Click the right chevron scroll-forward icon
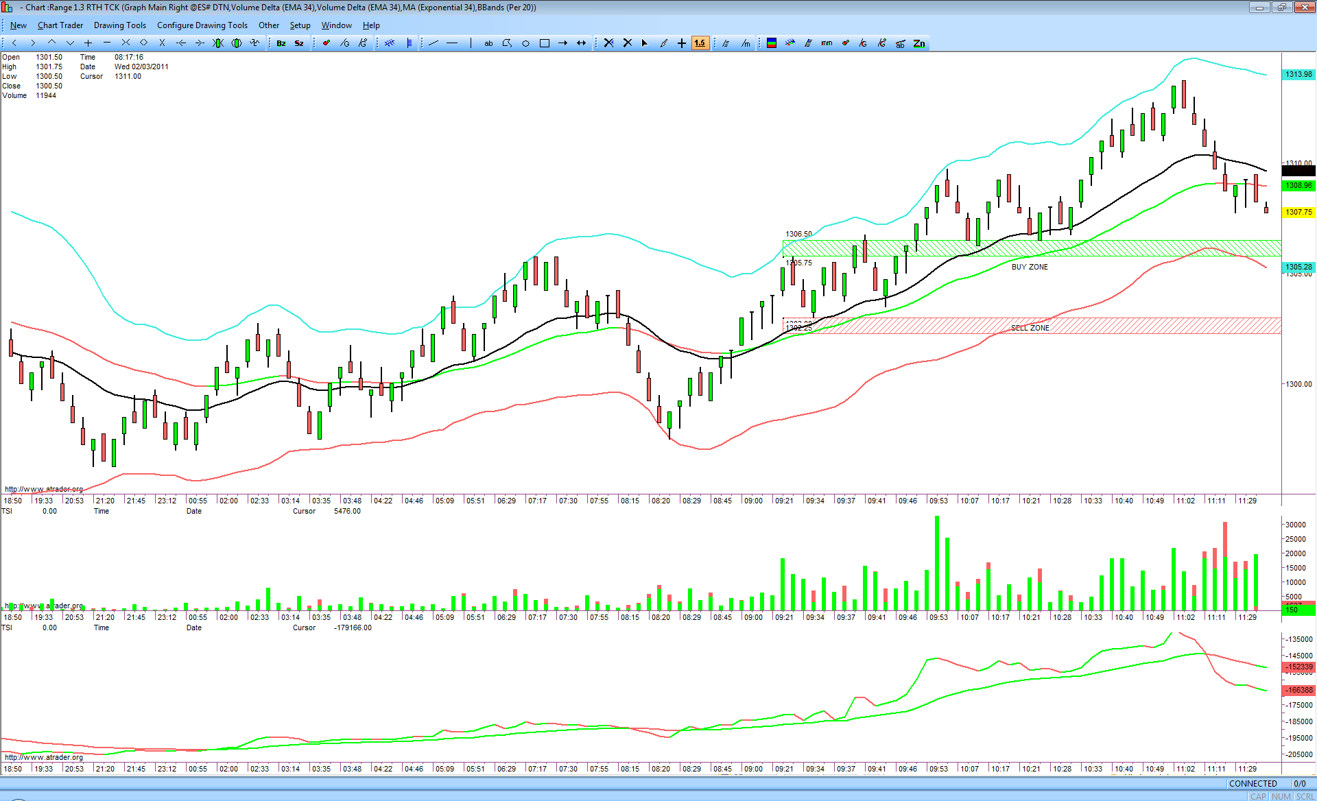This screenshot has width=1317, height=801. [x=32, y=43]
